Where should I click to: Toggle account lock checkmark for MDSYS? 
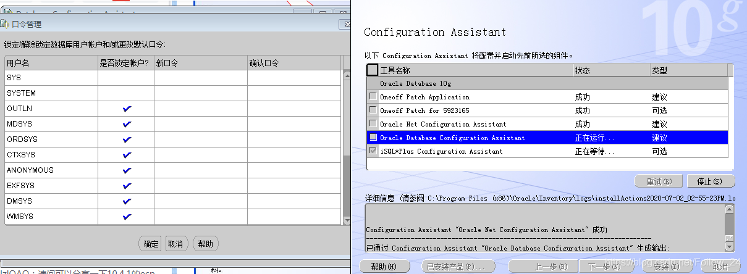[127, 124]
